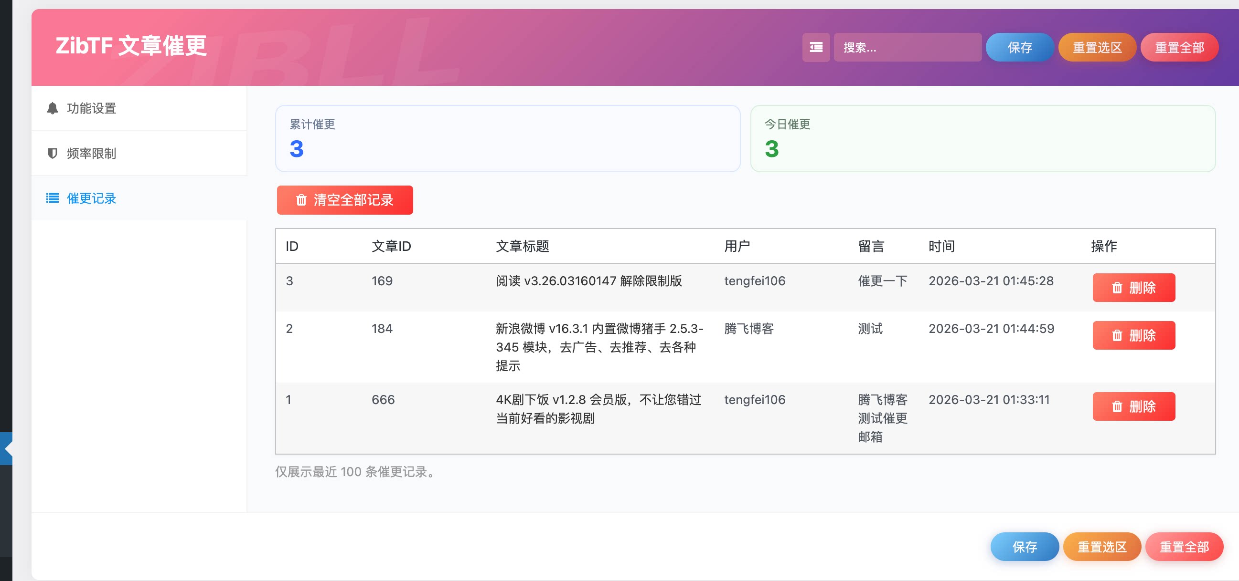The image size is (1239, 581).
Task: Delete the record with article ID 666
Action: point(1133,406)
